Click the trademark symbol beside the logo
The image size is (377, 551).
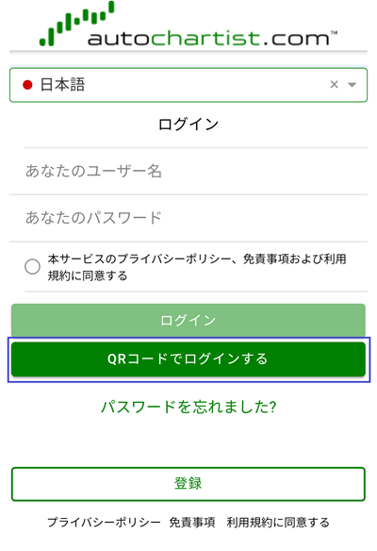point(334,33)
